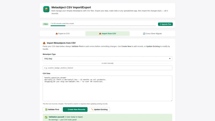This screenshot has width=215, height=121.
Task: Select the Import from CSV tab
Action: [107, 33]
